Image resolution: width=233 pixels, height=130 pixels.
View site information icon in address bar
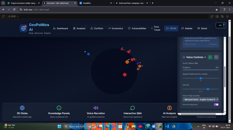pos(21,9)
